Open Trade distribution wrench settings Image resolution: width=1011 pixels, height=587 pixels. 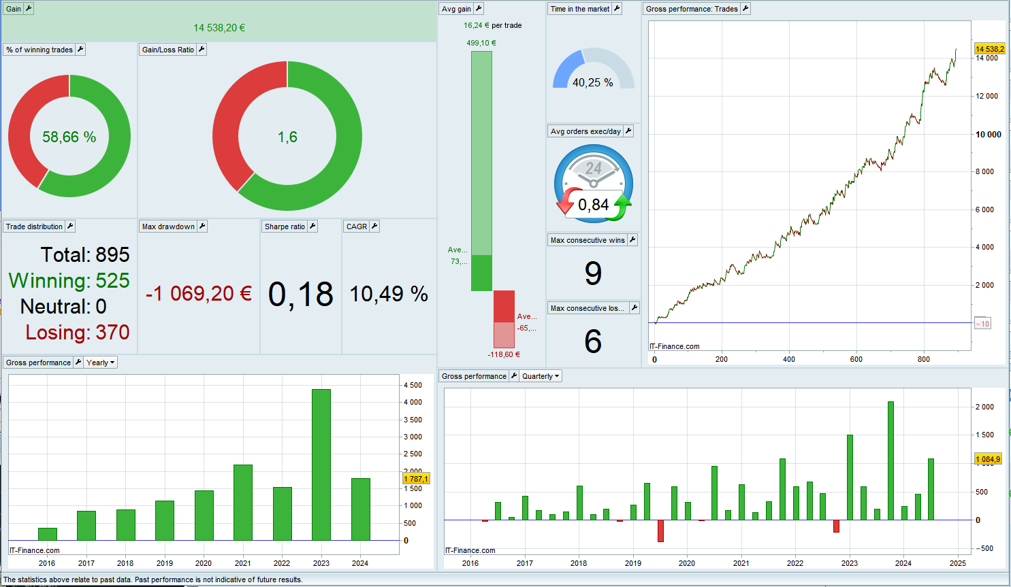point(70,227)
